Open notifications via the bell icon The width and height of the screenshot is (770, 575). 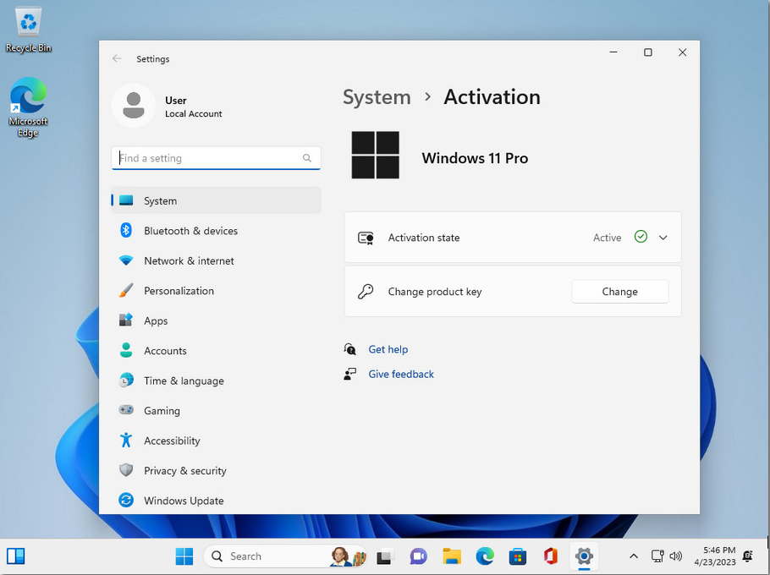(748, 556)
